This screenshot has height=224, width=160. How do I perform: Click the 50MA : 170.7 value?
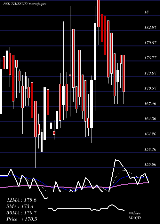coord(21,213)
